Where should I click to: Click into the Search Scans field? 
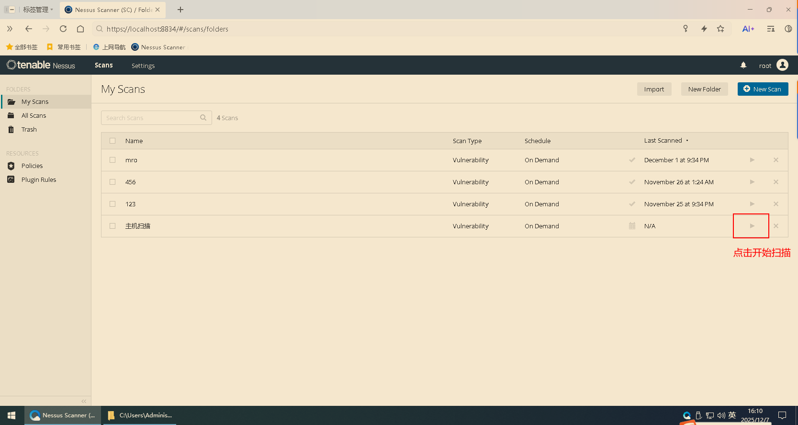point(151,118)
